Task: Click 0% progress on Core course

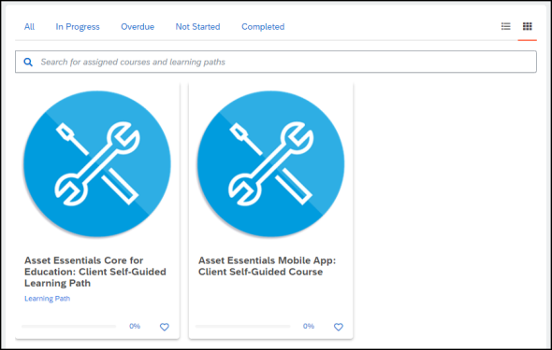Action: coord(135,326)
